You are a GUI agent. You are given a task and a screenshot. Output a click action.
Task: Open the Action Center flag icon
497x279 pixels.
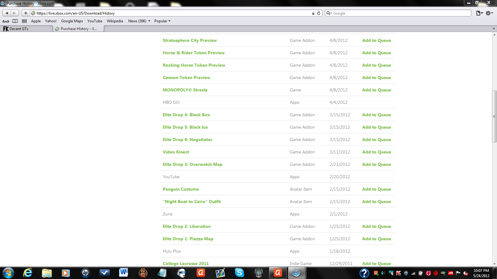[458, 273]
